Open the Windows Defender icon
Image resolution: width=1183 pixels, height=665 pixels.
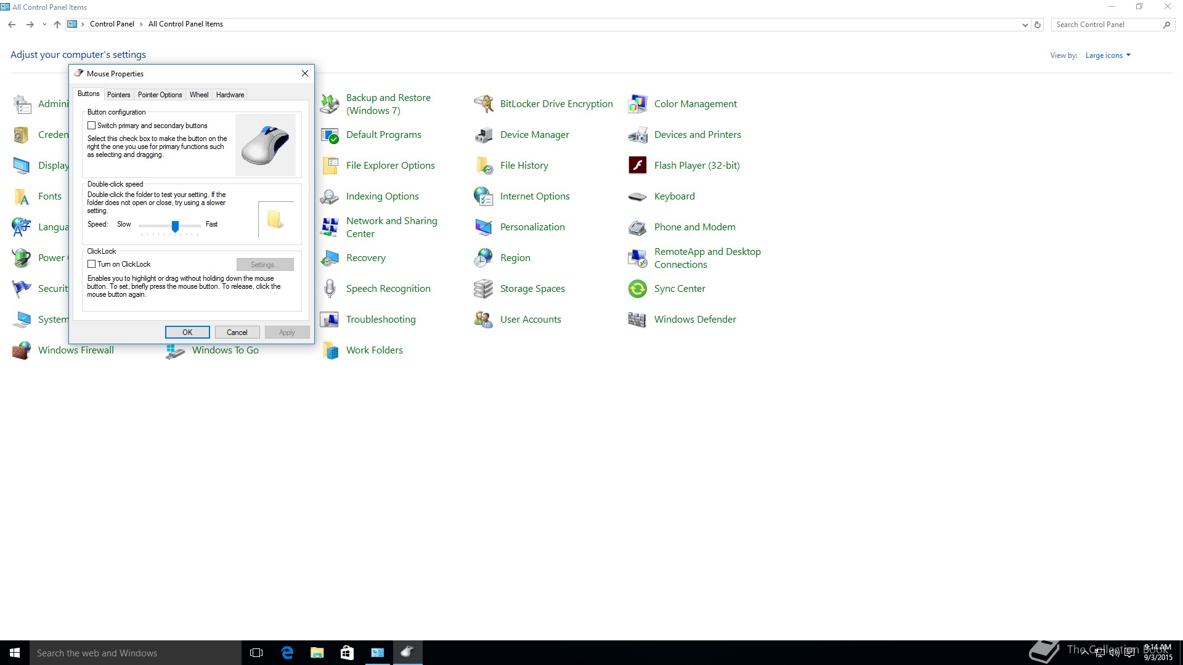click(x=637, y=320)
